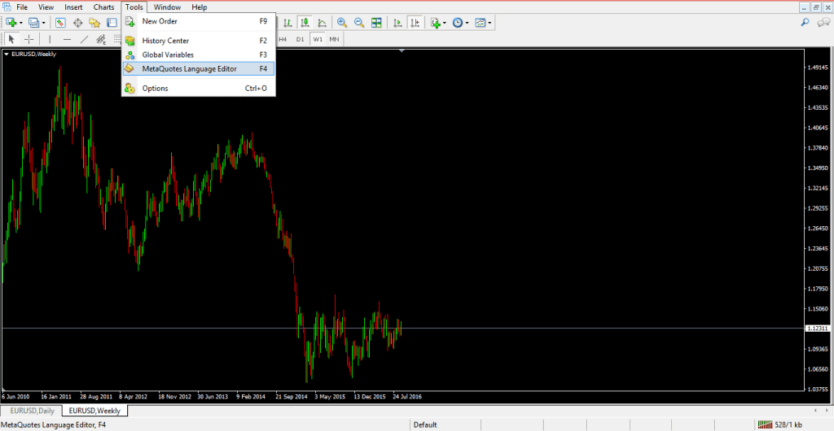Toggle the Terminal panel icon
The height and width of the screenshot is (431, 834).
112,22
